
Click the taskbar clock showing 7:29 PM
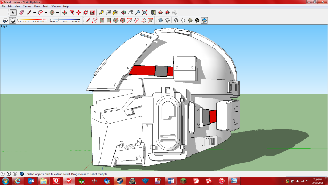pos(317,181)
